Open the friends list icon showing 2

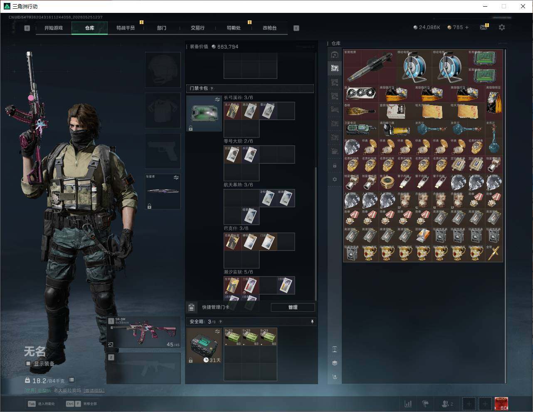coord(447,404)
